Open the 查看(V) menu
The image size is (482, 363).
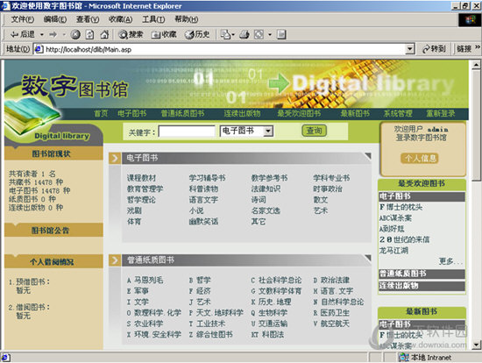pyautogui.click(x=88, y=19)
